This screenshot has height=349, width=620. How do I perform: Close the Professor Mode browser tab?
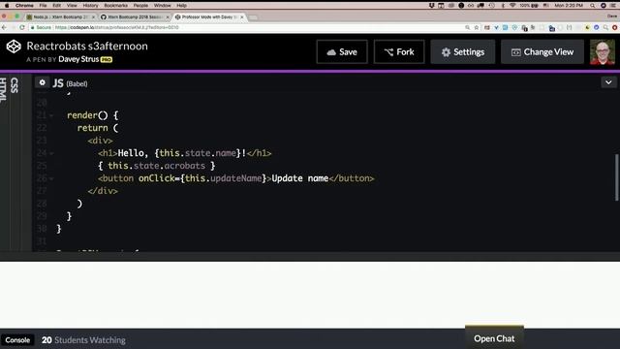pyautogui.click(x=242, y=17)
